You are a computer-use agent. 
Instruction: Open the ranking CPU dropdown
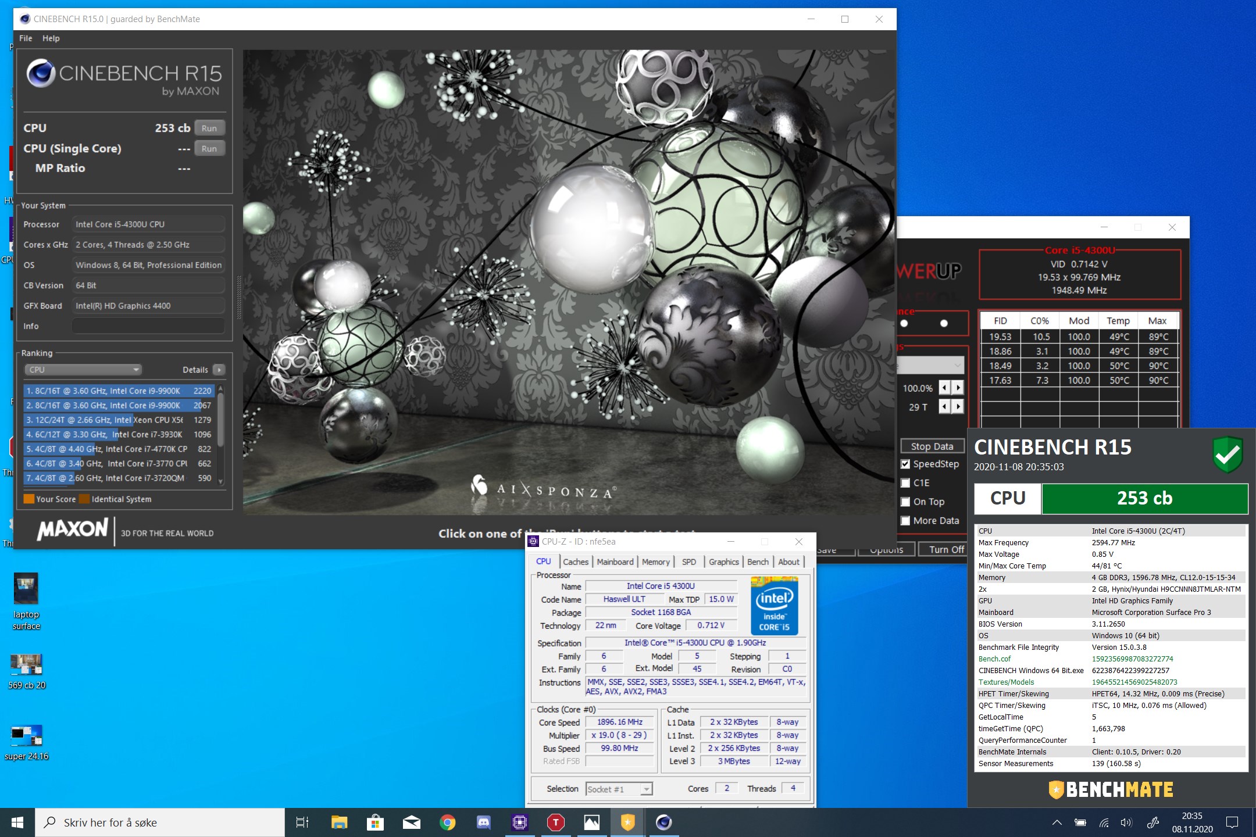pos(83,370)
